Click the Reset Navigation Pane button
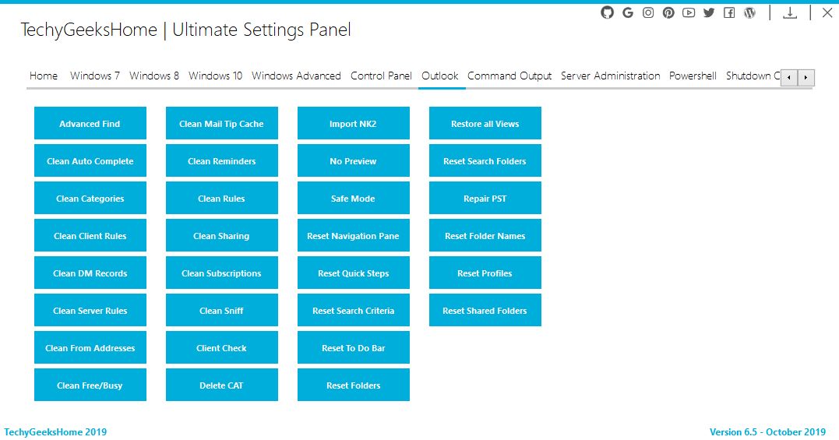839x440 pixels. [x=353, y=235]
